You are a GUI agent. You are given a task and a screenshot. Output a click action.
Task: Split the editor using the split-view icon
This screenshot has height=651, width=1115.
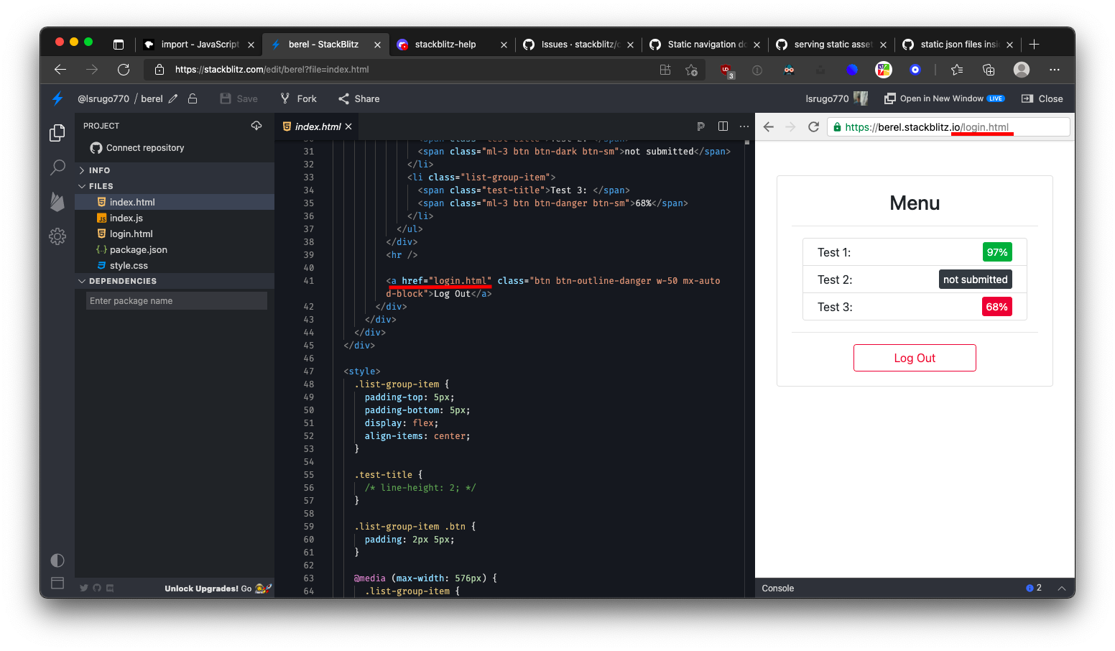pos(723,126)
